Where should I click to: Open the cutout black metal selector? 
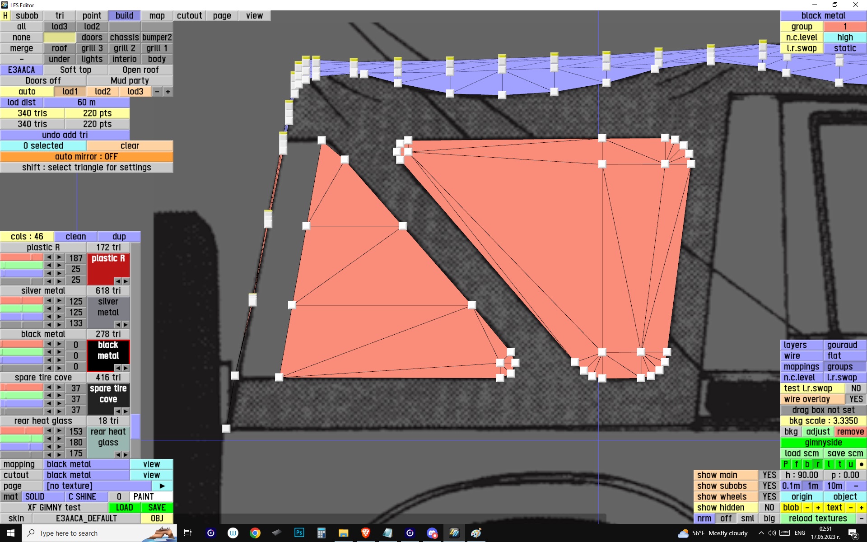coord(86,475)
